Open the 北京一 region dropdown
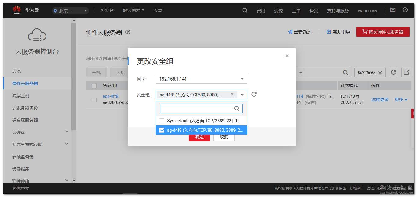Viewport: 417px width, 197px height. (70, 11)
